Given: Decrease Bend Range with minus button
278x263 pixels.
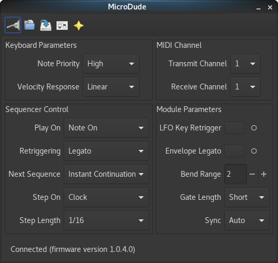Looking at the screenshot, I should click(x=252, y=174).
